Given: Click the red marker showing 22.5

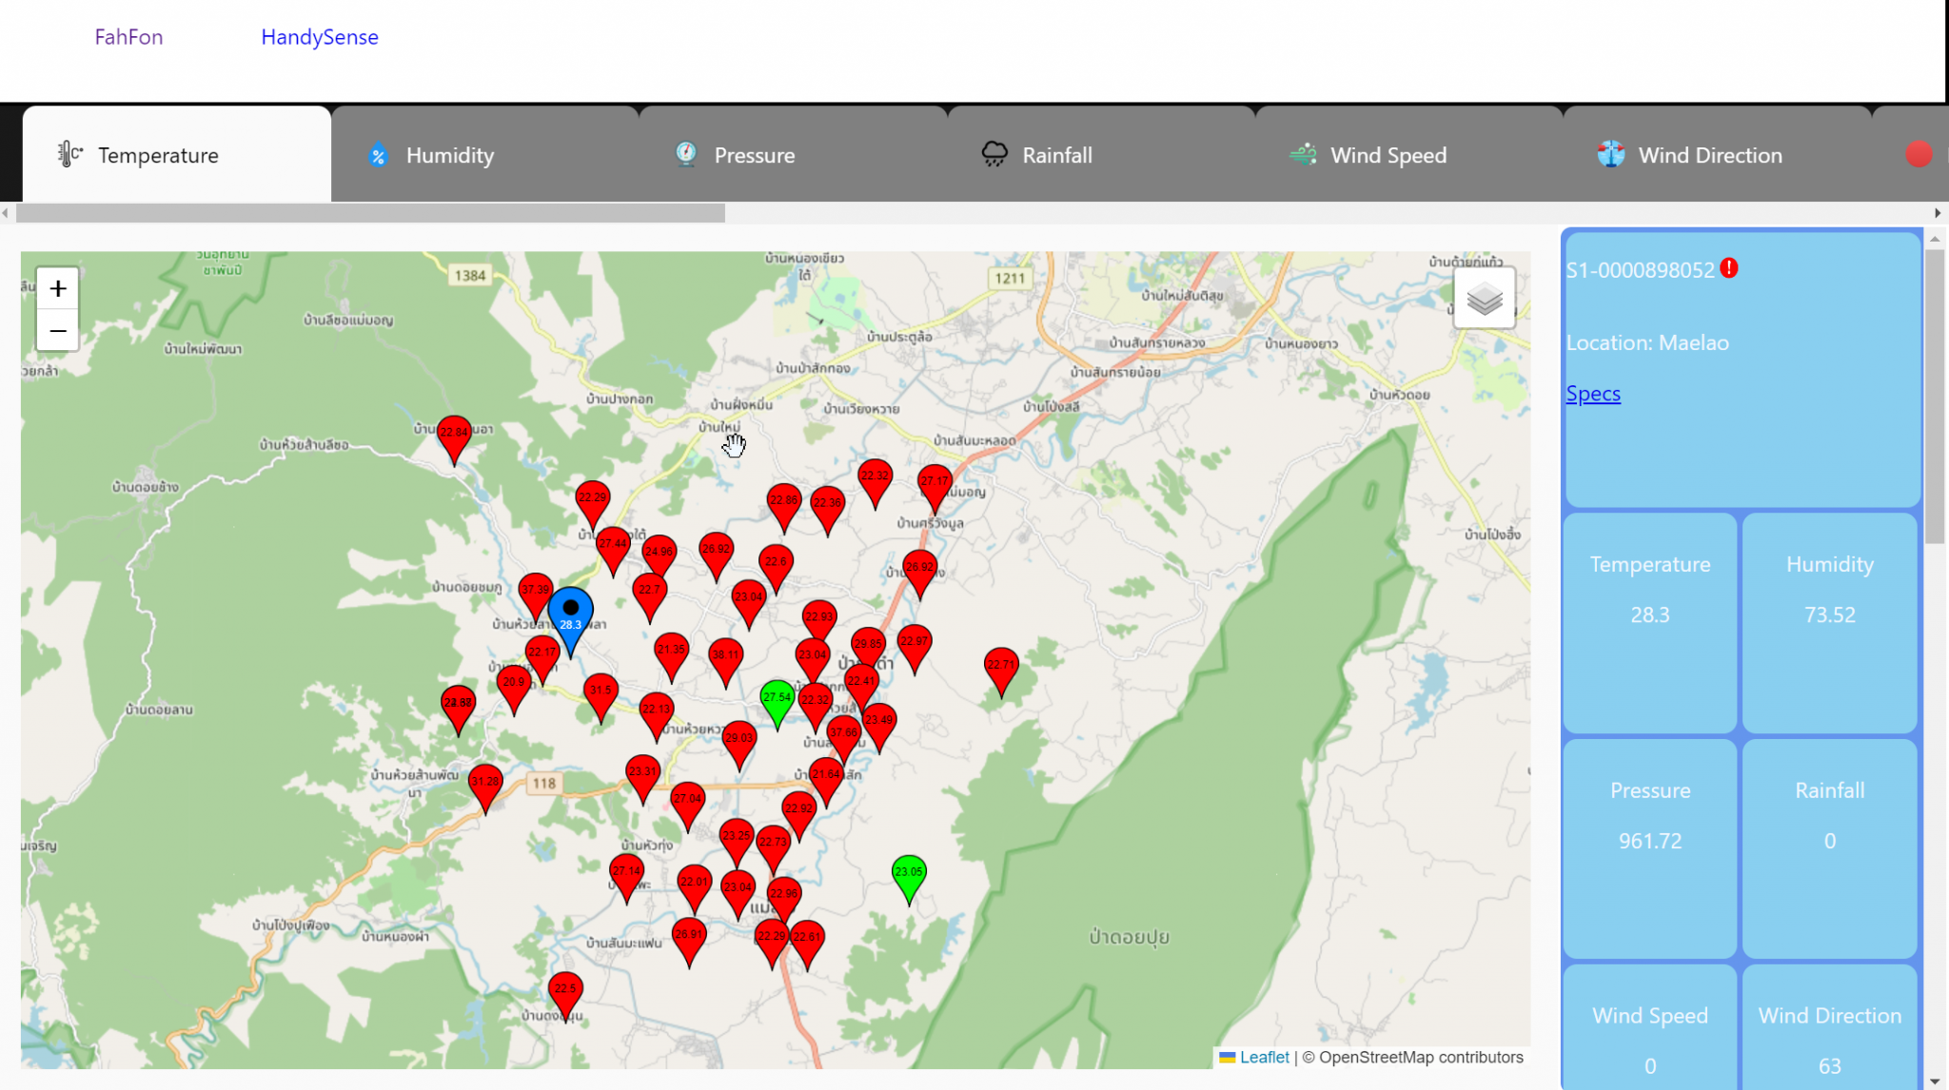Looking at the screenshot, I should click(x=565, y=990).
